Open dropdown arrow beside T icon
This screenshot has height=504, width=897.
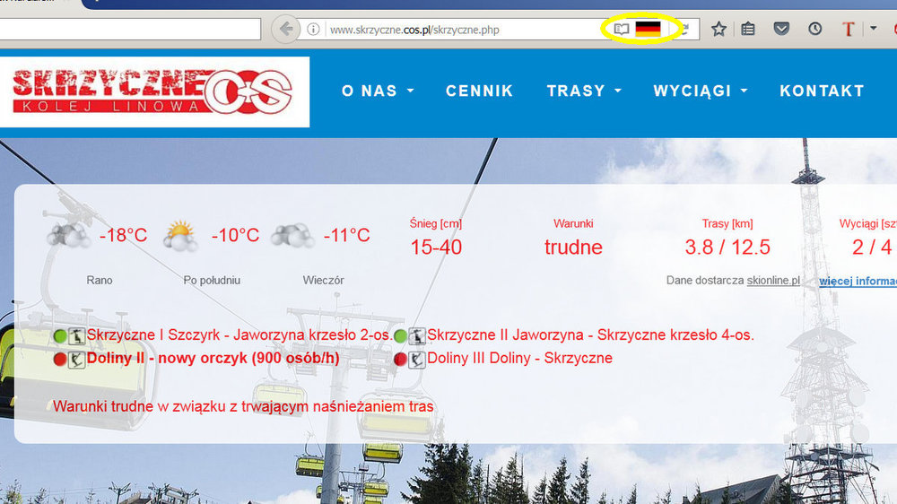point(873,28)
